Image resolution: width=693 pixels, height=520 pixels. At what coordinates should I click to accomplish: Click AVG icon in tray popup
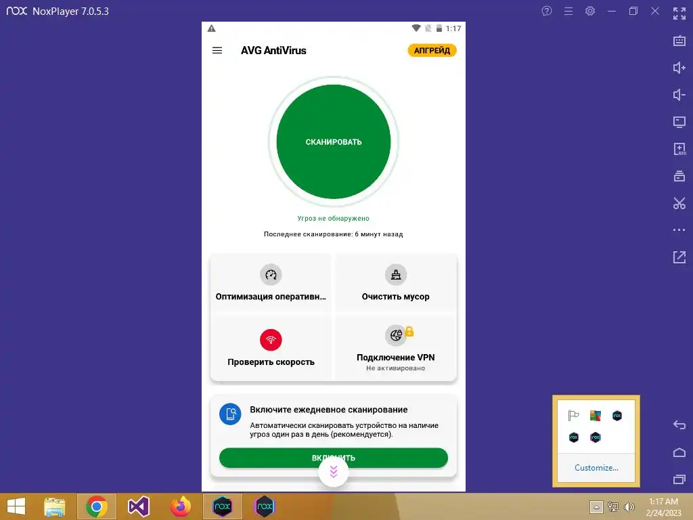tap(596, 416)
